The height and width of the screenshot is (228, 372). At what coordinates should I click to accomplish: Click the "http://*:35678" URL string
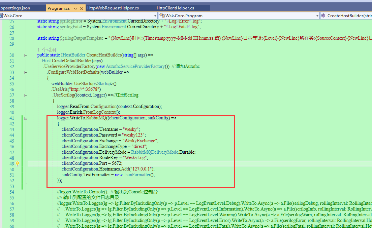click(x=85, y=89)
